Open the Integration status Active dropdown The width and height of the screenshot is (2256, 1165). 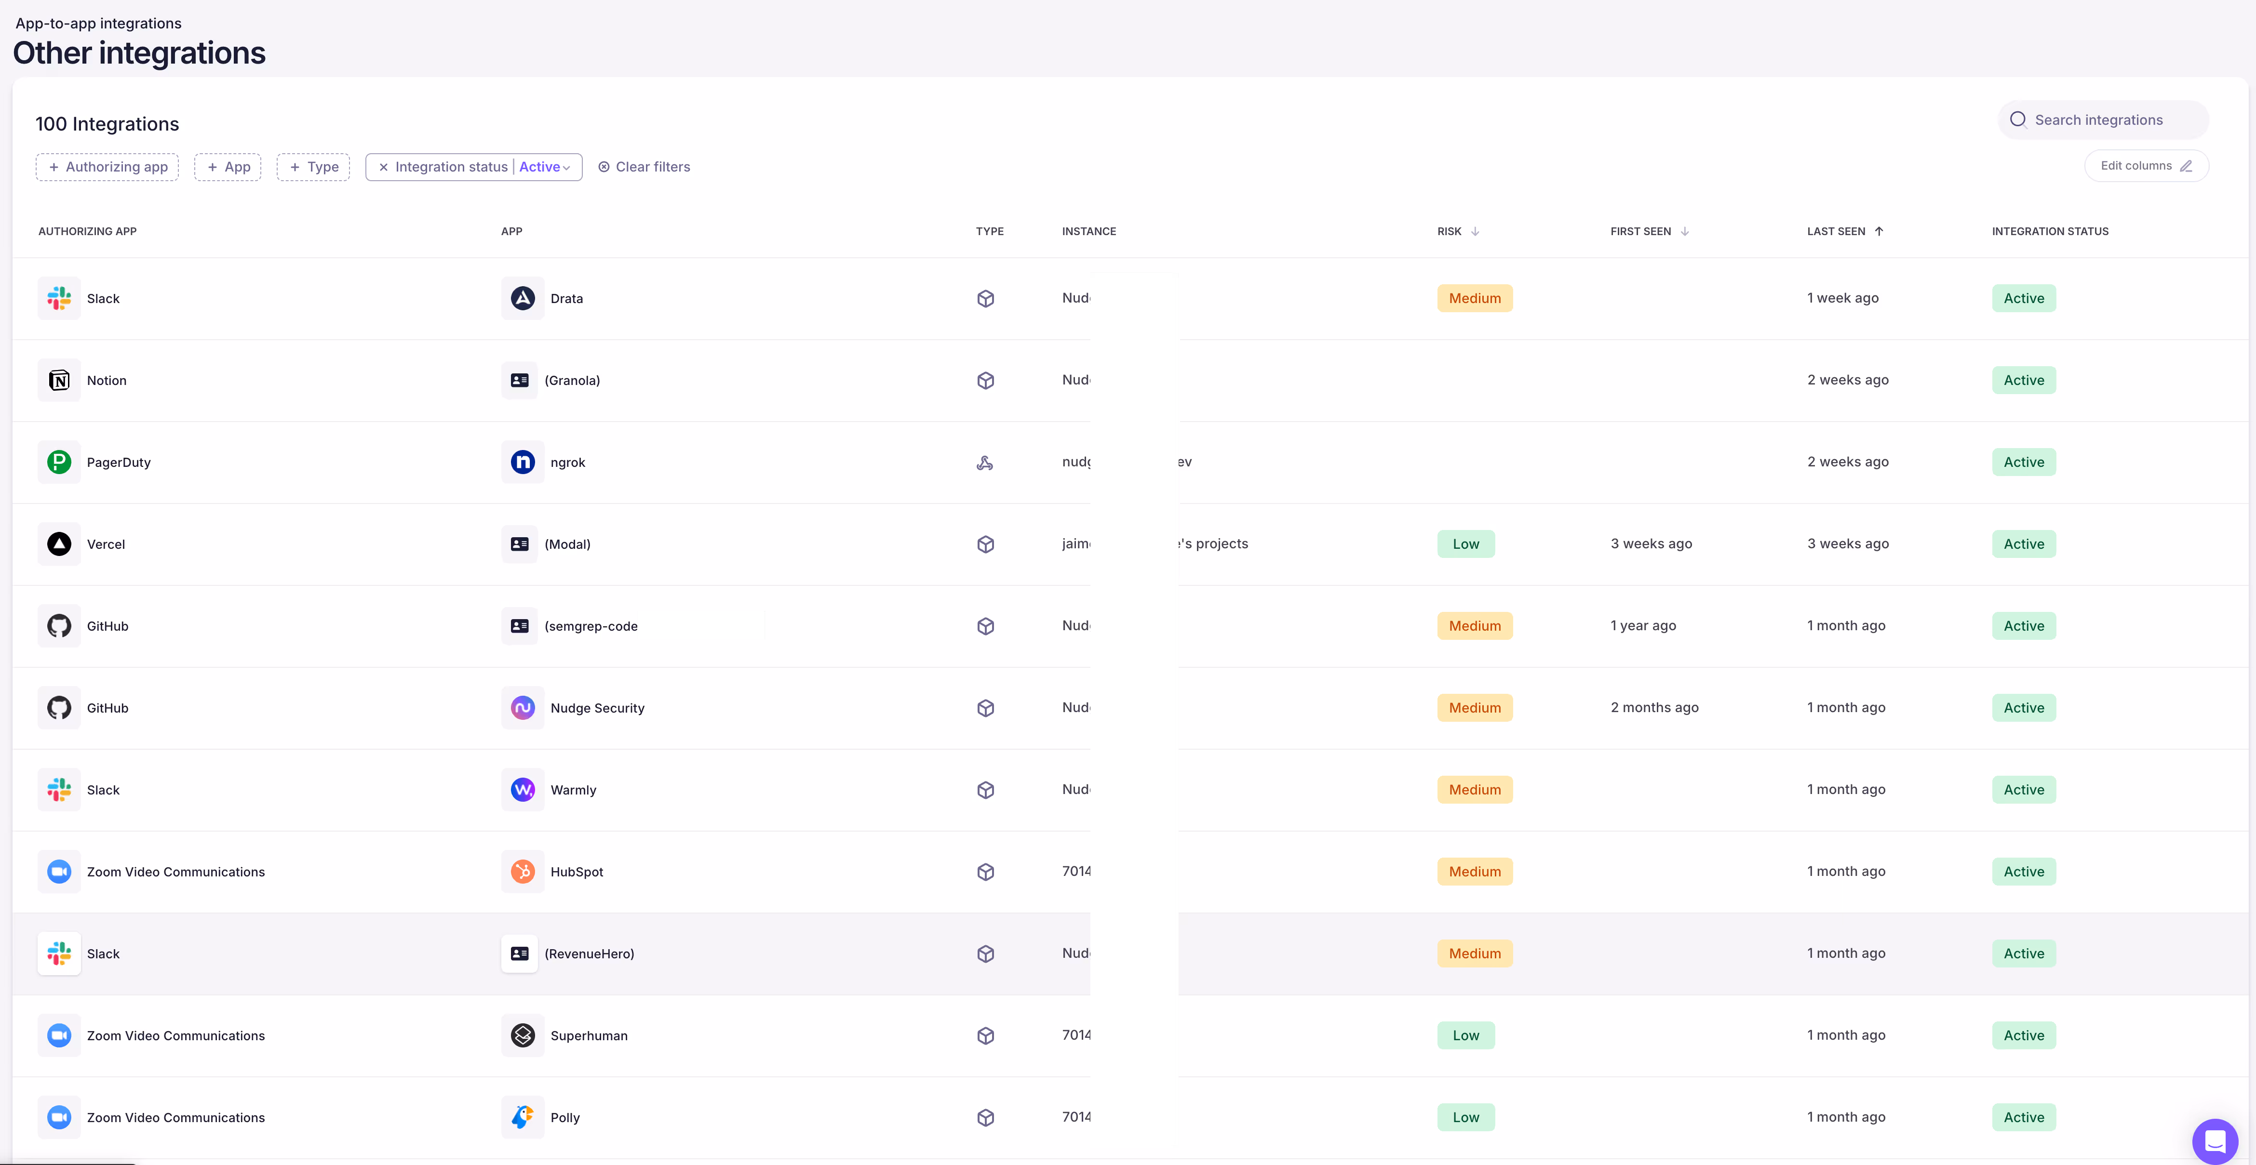point(545,167)
